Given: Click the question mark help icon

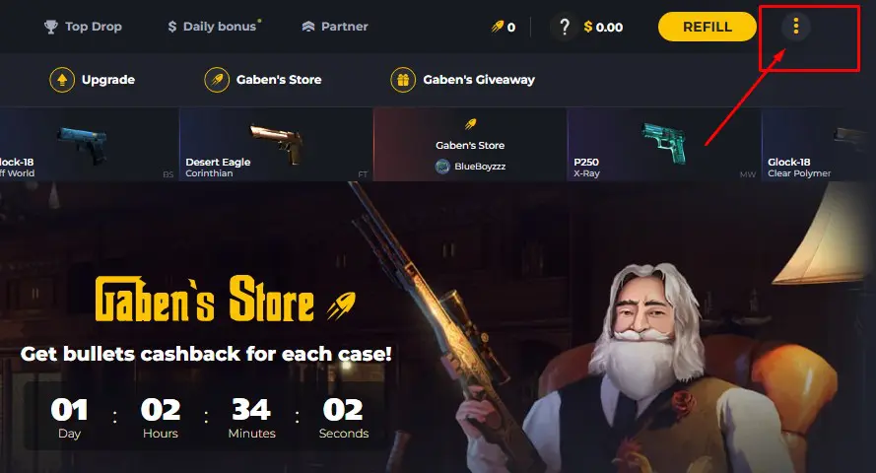Looking at the screenshot, I should point(565,27).
